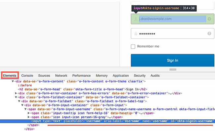Click the person icon in username field
This screenshot has width=215, height=131.
(136, 19)
